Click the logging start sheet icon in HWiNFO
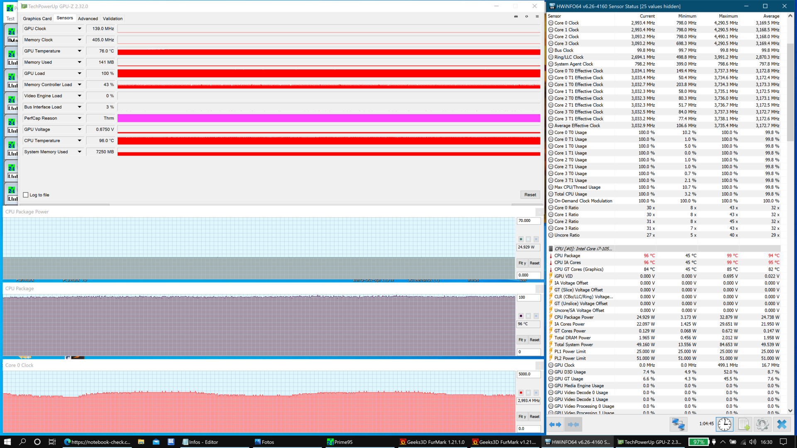Image resolution: width=797 pixels, height=448 pixels. click(x=743, y=424)
